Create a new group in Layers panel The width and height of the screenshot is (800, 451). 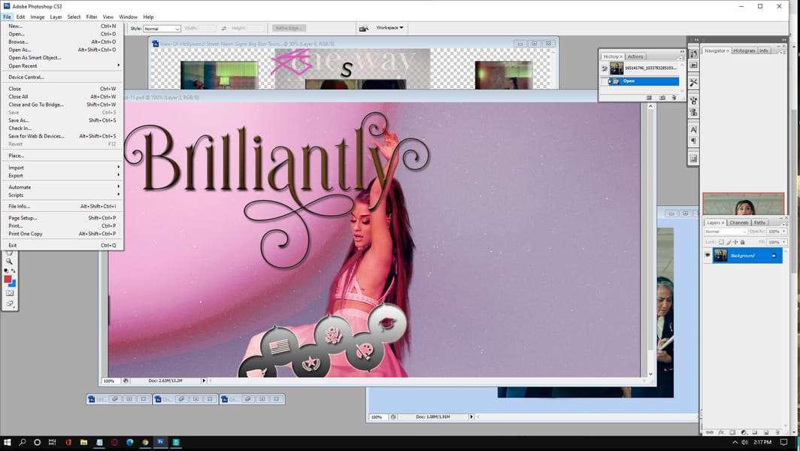(755, 432)
